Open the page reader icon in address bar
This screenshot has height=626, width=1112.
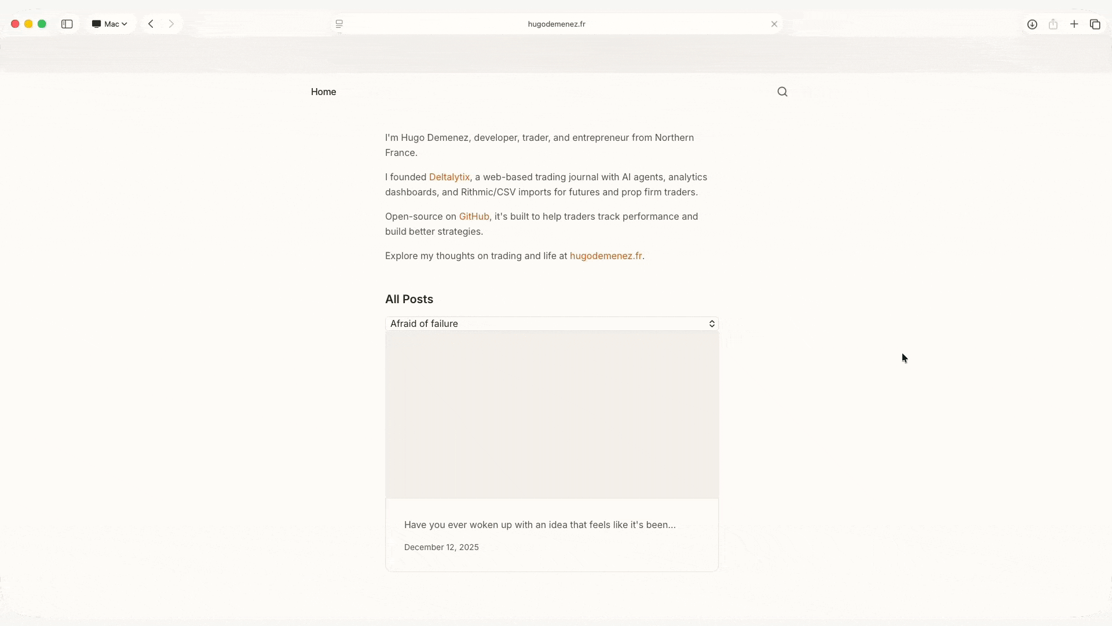(x=339, y=24)
